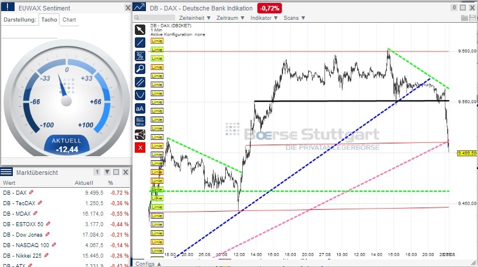Select the DB - Dow Jones row name

tap(23, 235)
